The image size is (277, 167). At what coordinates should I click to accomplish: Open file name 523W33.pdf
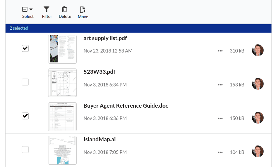(99, 72)
